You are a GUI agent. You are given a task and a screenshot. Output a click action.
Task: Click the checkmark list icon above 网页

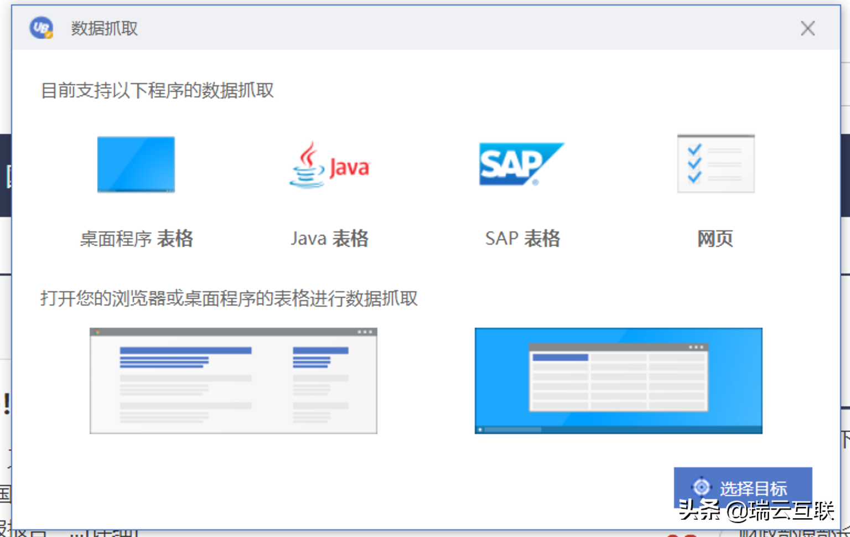tap(716, 163)
